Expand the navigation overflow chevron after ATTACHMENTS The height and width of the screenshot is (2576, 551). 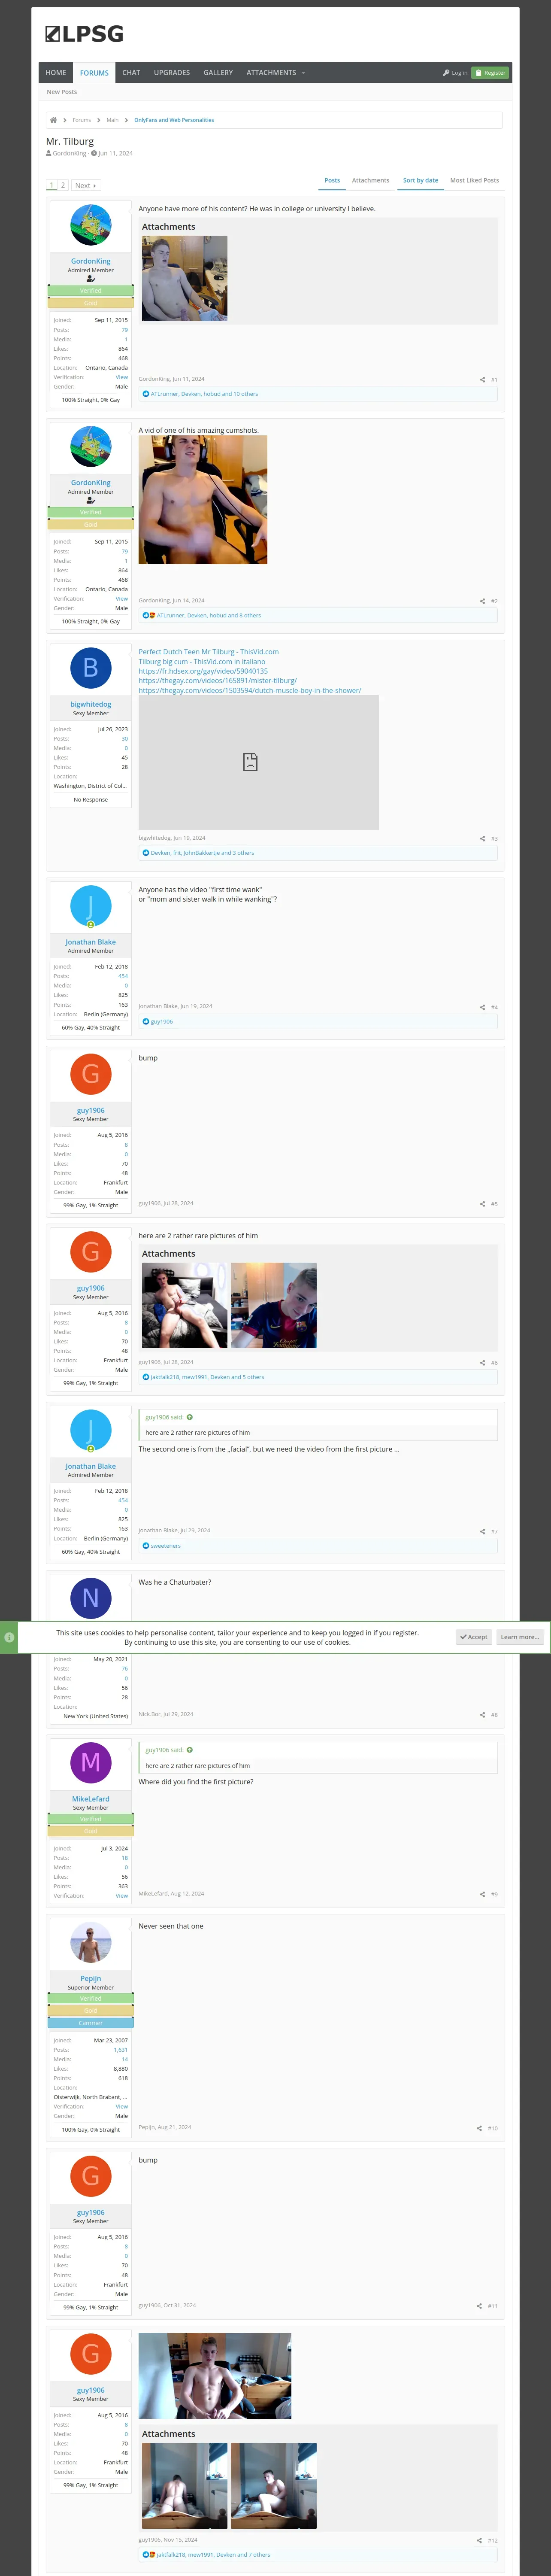[303, 73]
